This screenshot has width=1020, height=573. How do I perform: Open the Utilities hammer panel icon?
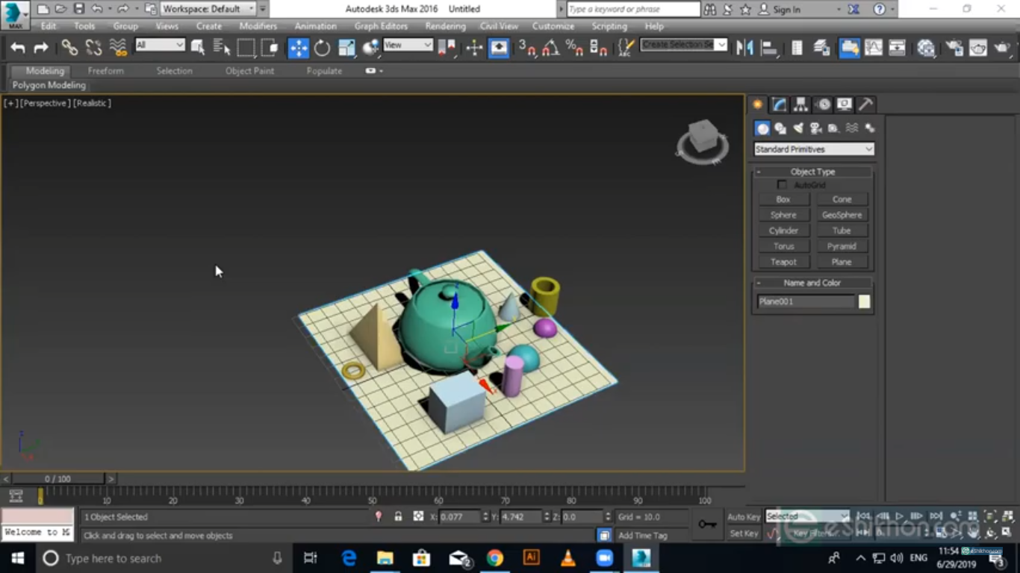865,104
